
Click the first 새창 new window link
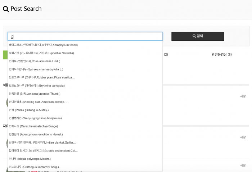pyautogui.click(x=243, y=96)
